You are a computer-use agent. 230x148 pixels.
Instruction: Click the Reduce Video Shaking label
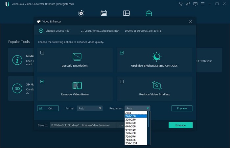tap(154, 94)
